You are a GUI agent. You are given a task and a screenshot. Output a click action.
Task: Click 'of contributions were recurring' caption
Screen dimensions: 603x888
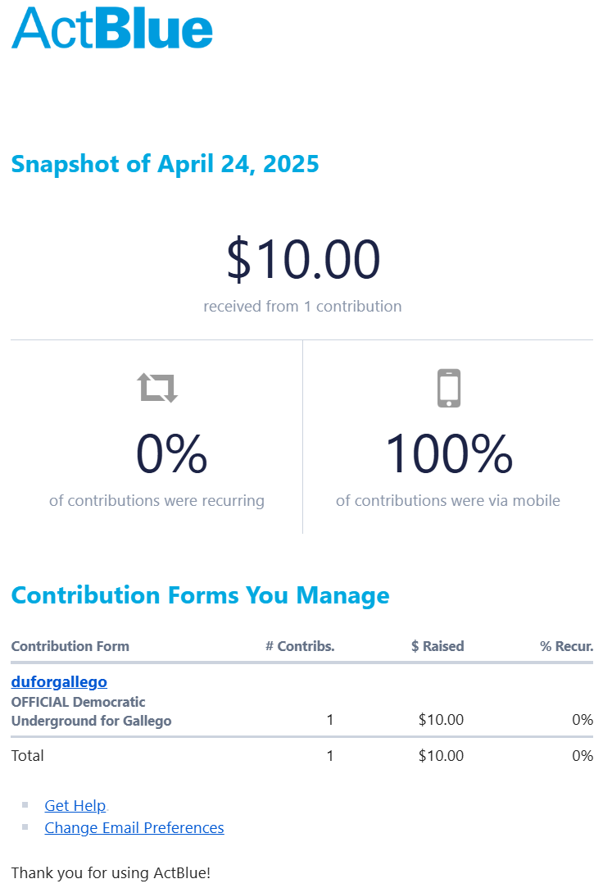pos(156,501)
